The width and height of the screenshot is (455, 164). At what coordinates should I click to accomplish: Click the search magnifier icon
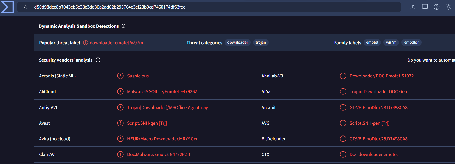(26, 7)
